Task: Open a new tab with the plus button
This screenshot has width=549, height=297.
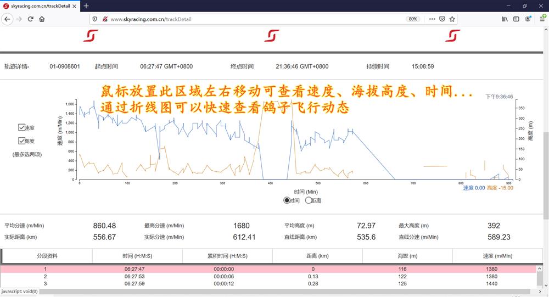Action: [x=86, y=5]
